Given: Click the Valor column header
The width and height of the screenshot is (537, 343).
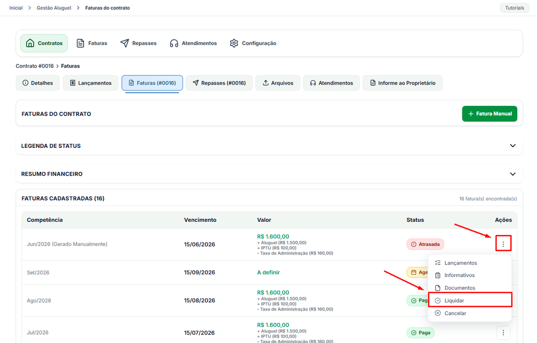Looking at the screenshot, I should coord(264,220).
